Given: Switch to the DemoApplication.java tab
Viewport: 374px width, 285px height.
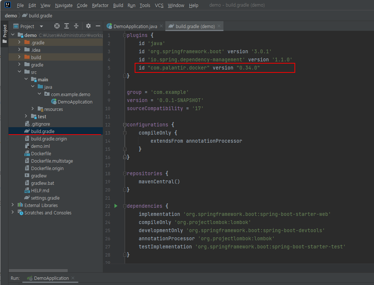Looking at the screenshot, I should (133, 26).
